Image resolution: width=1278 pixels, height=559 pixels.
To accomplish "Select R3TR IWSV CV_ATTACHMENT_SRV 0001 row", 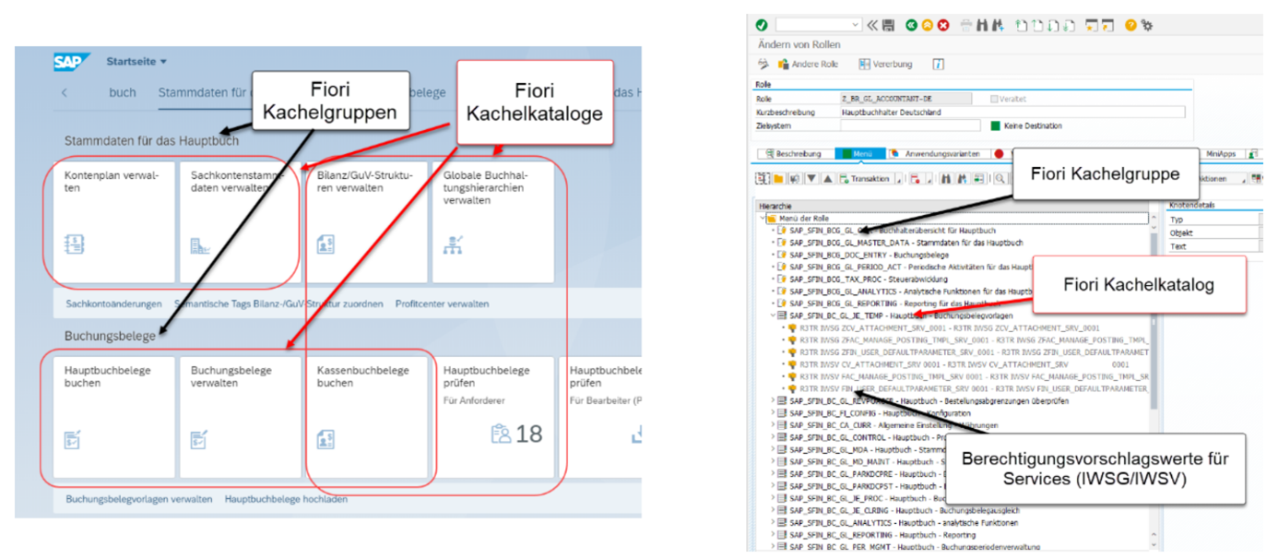I will pyautogui.click(x=956, y=364).
